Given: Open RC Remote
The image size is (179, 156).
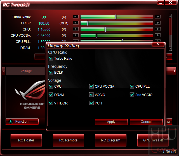Looking at the screenshot, I should 68,140.
